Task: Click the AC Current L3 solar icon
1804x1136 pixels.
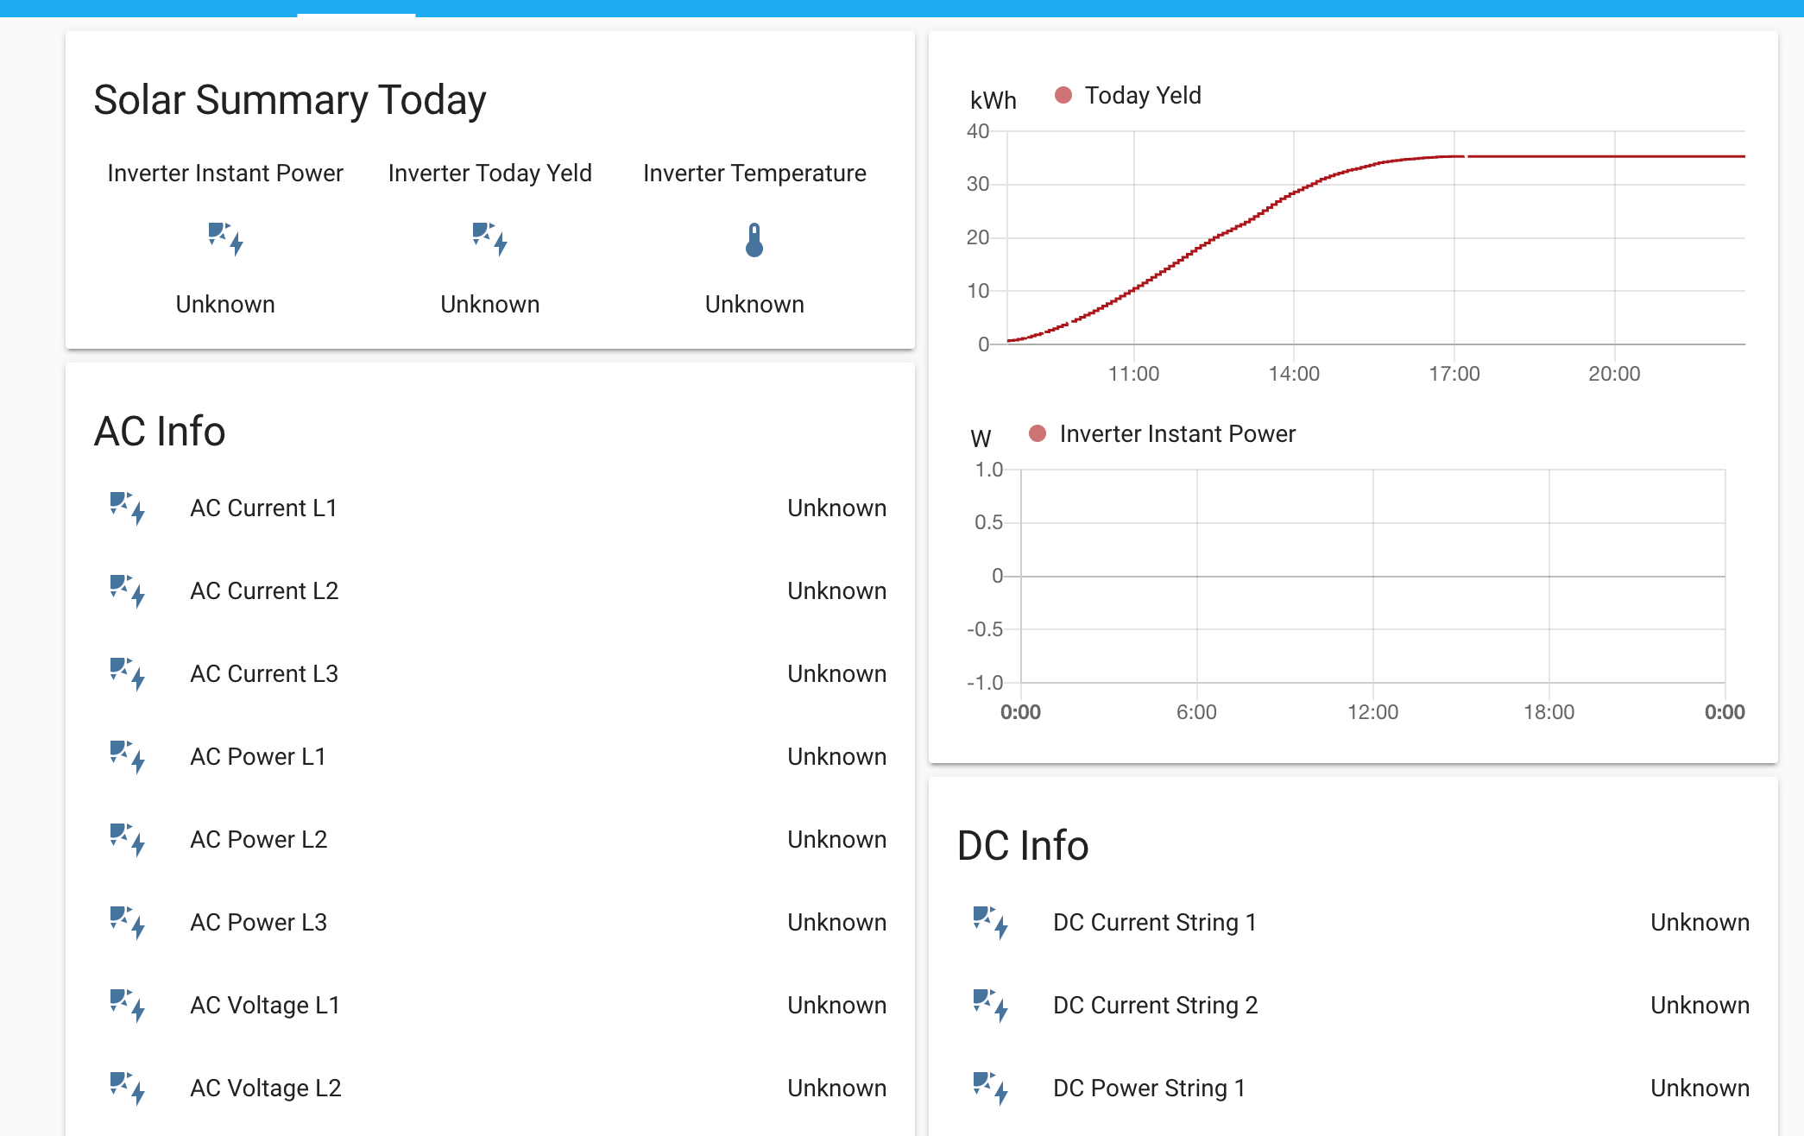Action: point(127,673)
